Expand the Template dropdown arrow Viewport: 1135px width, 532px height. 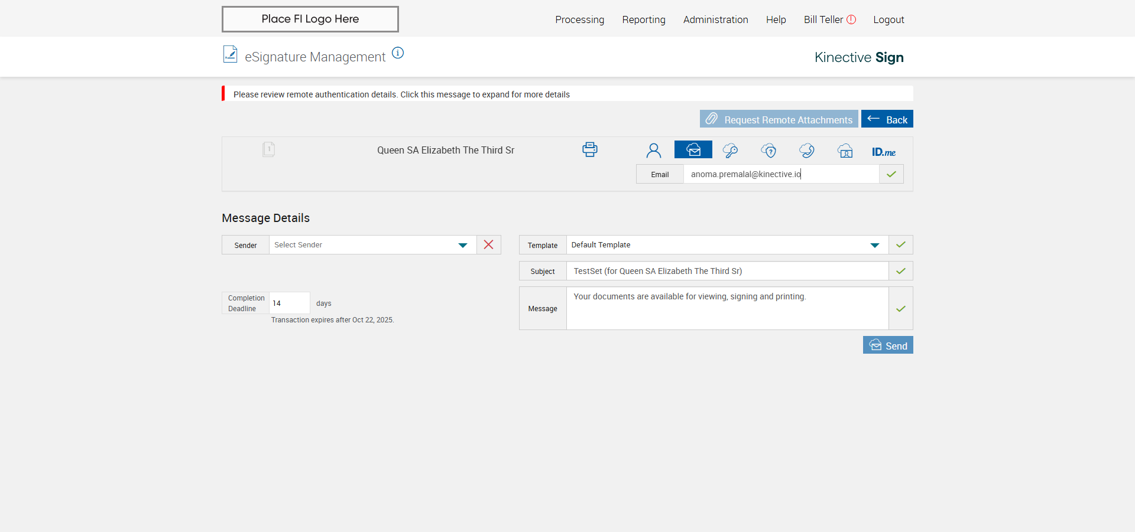pos(874,245)
